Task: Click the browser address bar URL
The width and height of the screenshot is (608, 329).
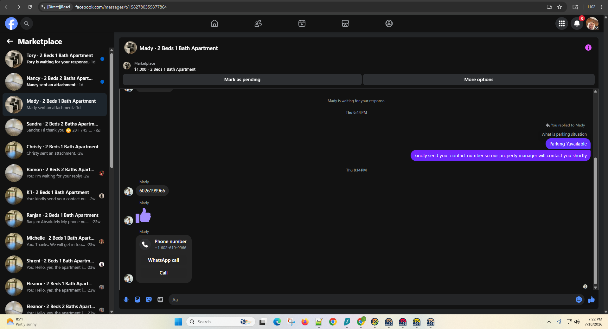Action: (121, 7)
